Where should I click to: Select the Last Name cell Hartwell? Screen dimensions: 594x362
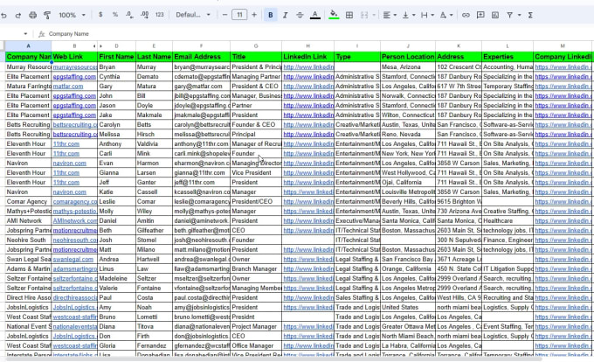pos(154,260)
